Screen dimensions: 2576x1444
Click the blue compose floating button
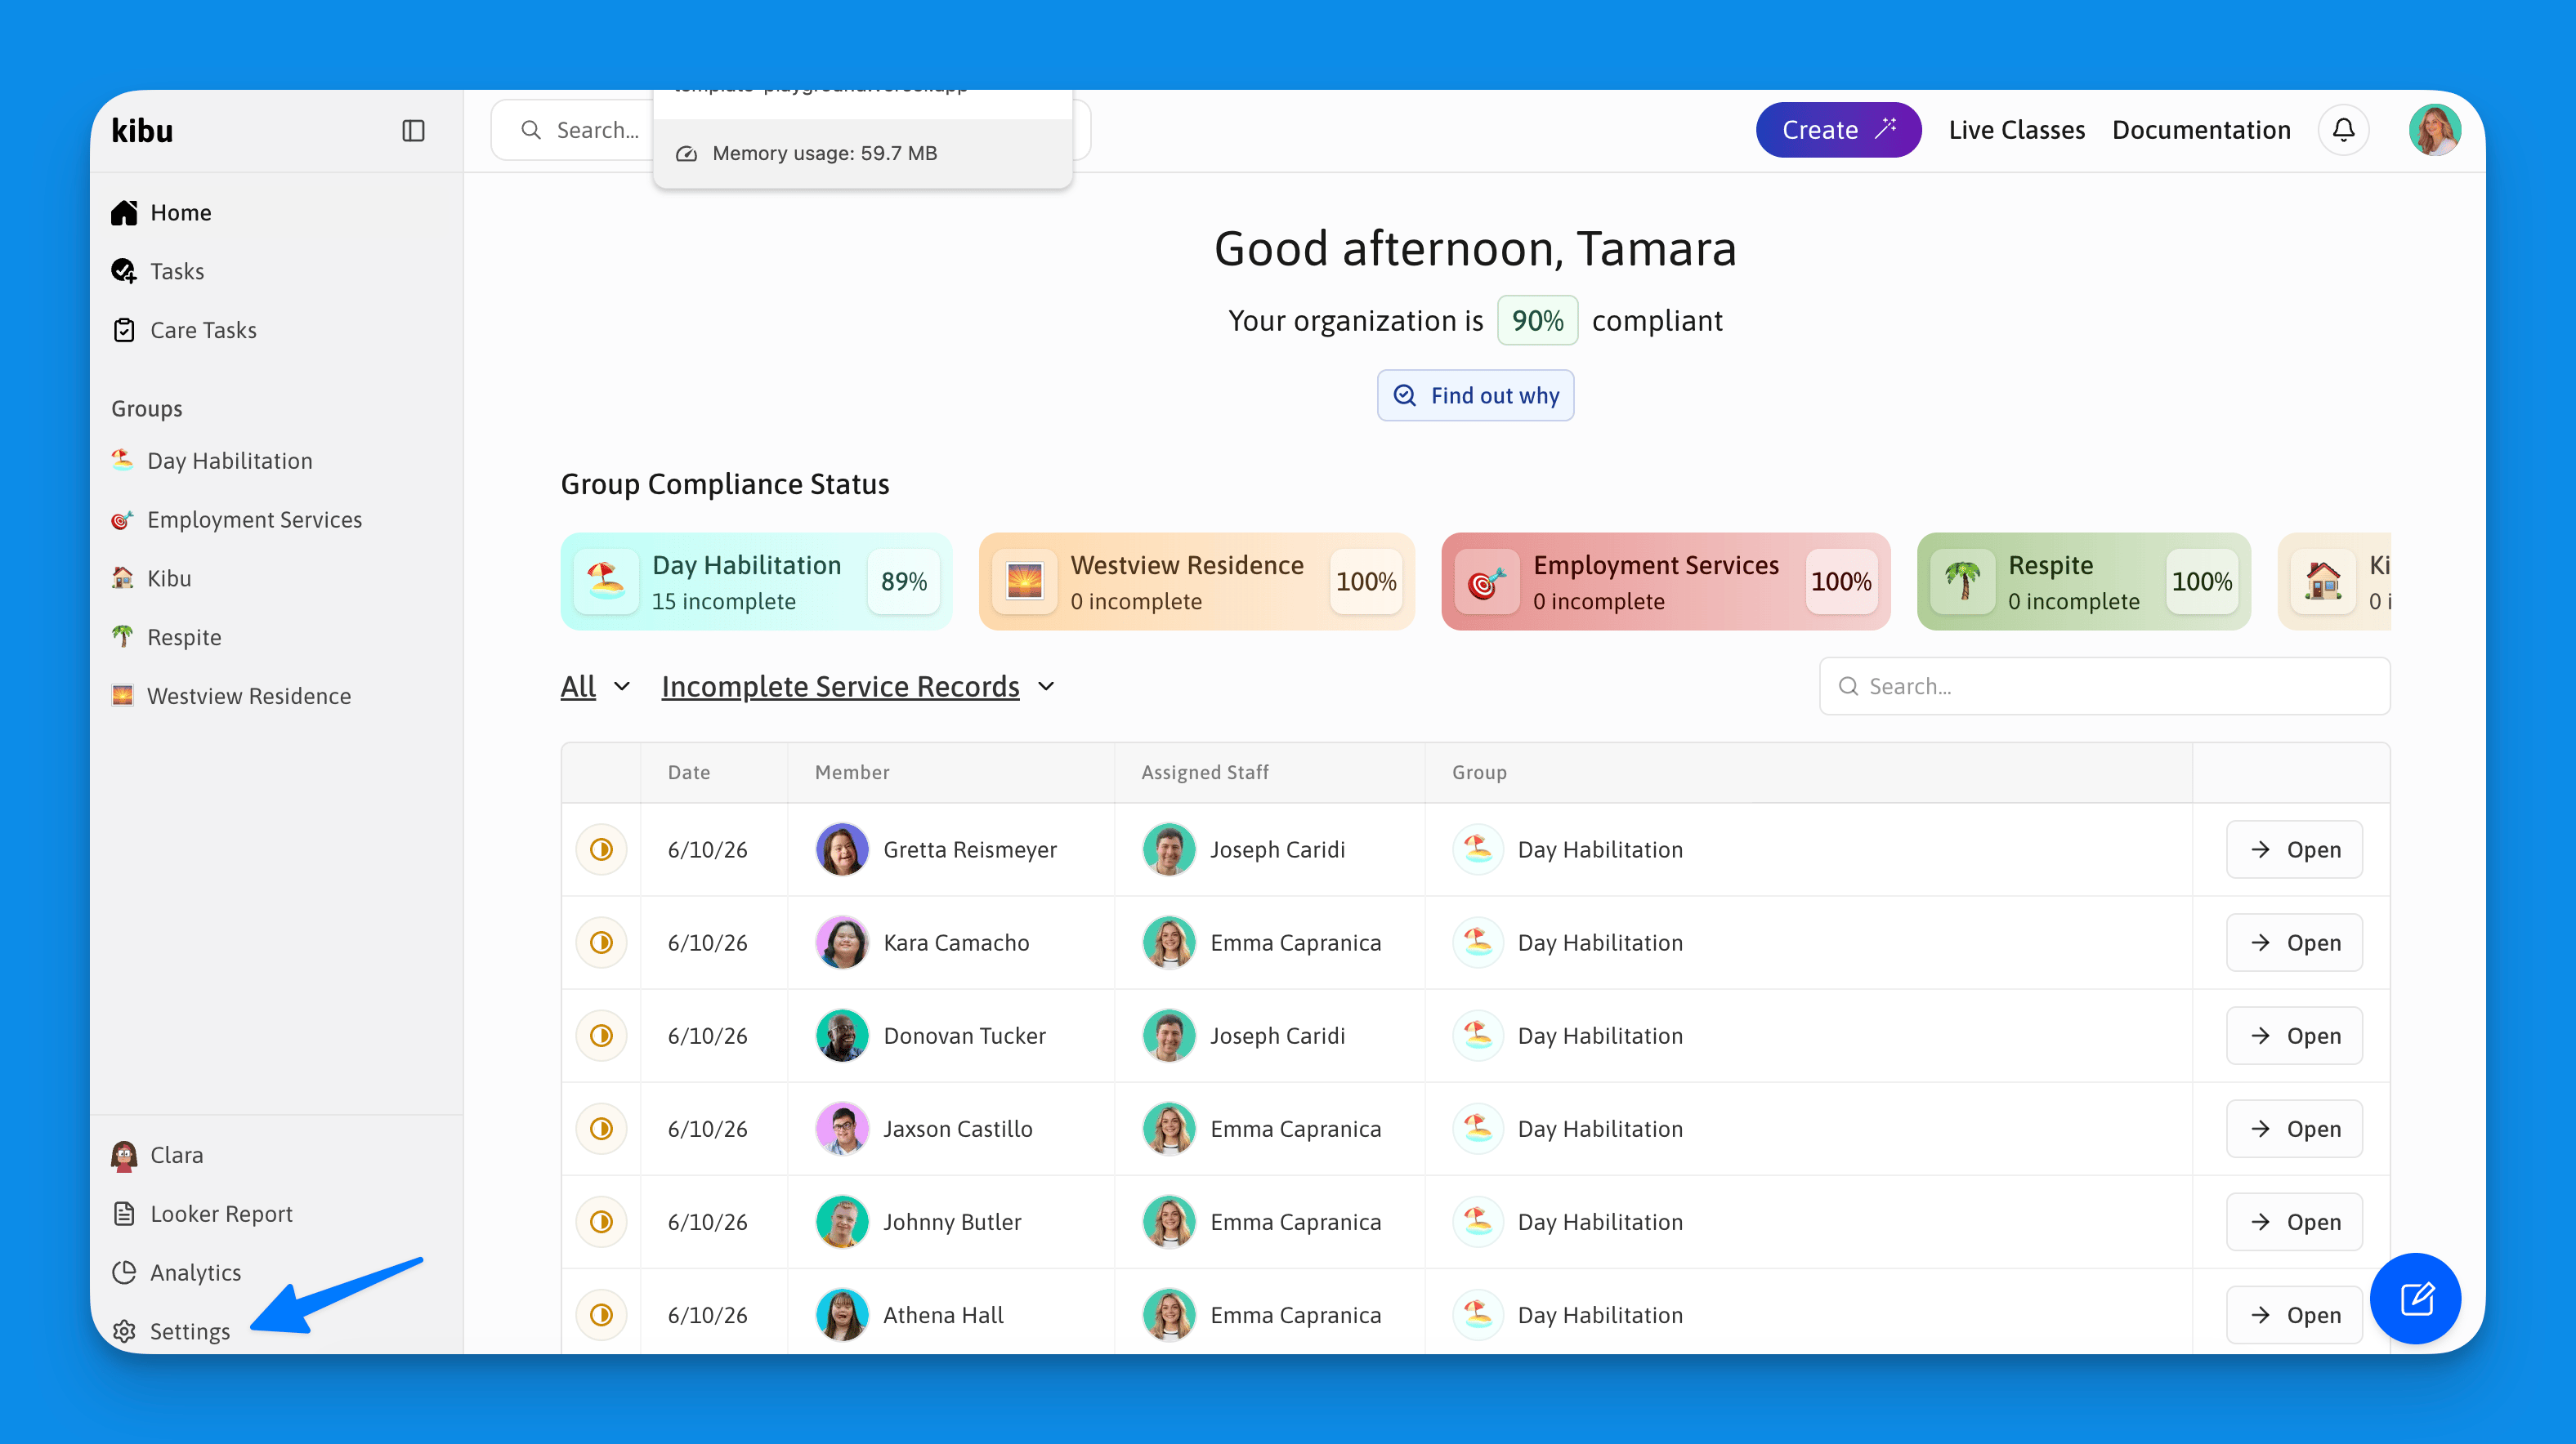click(2415, 1298)
